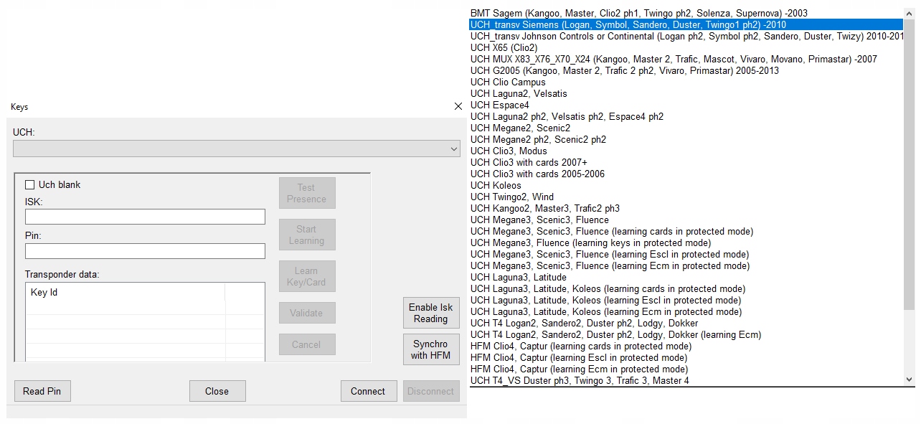
Task: Click into the ISK input field
Action: [145, 217]
